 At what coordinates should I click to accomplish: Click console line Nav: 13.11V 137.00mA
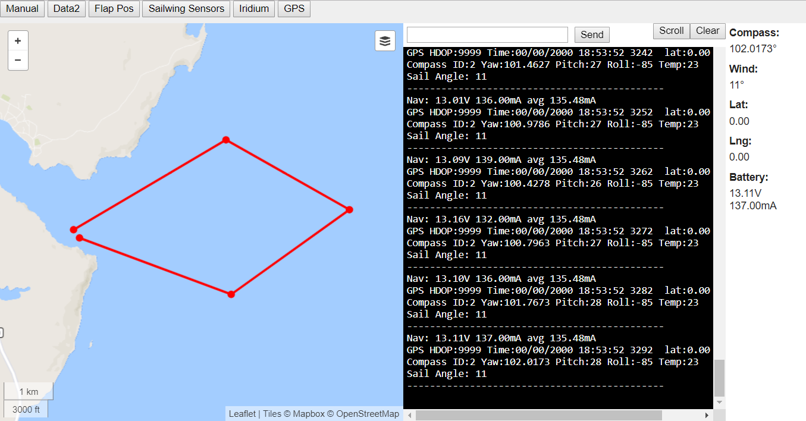point(501,338)
